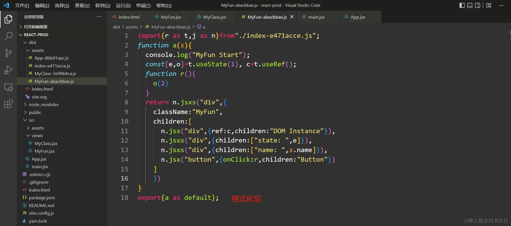This screenshot has width=511, height=226.
Task: Open the Remote Explorer view icon
Action: (x=8, y=87)
